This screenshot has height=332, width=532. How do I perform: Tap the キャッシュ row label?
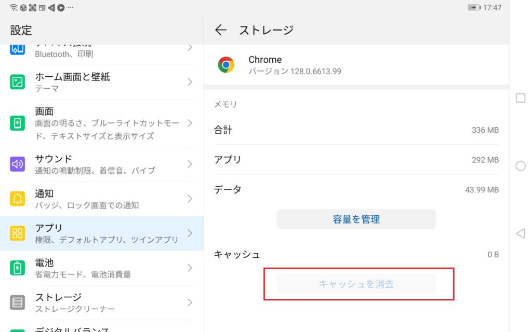237,254
